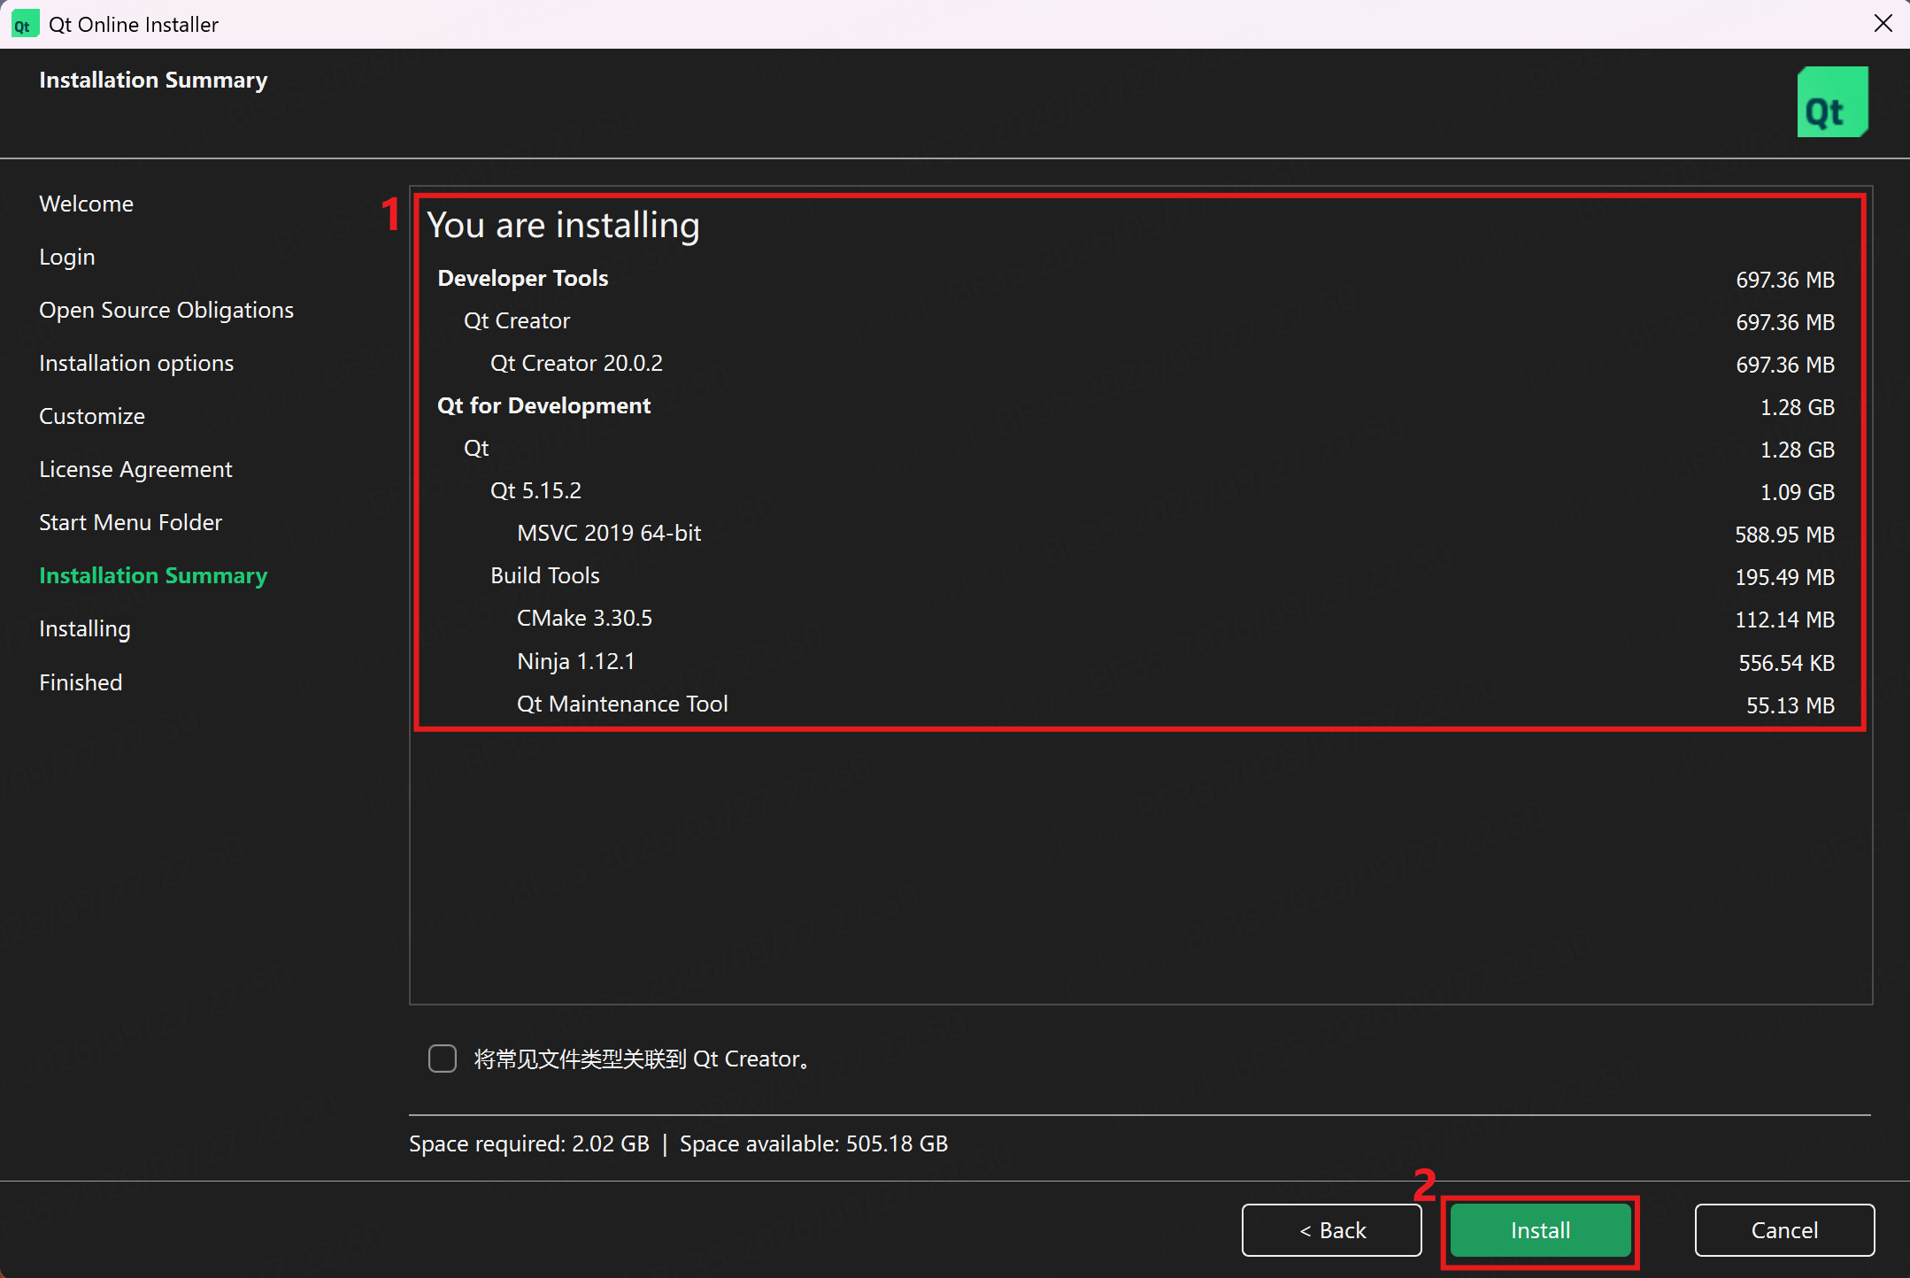Click the 195.49 MB size value
The height and width of the screenshot is (1278, 1910).
click(x=1784, y=577)
